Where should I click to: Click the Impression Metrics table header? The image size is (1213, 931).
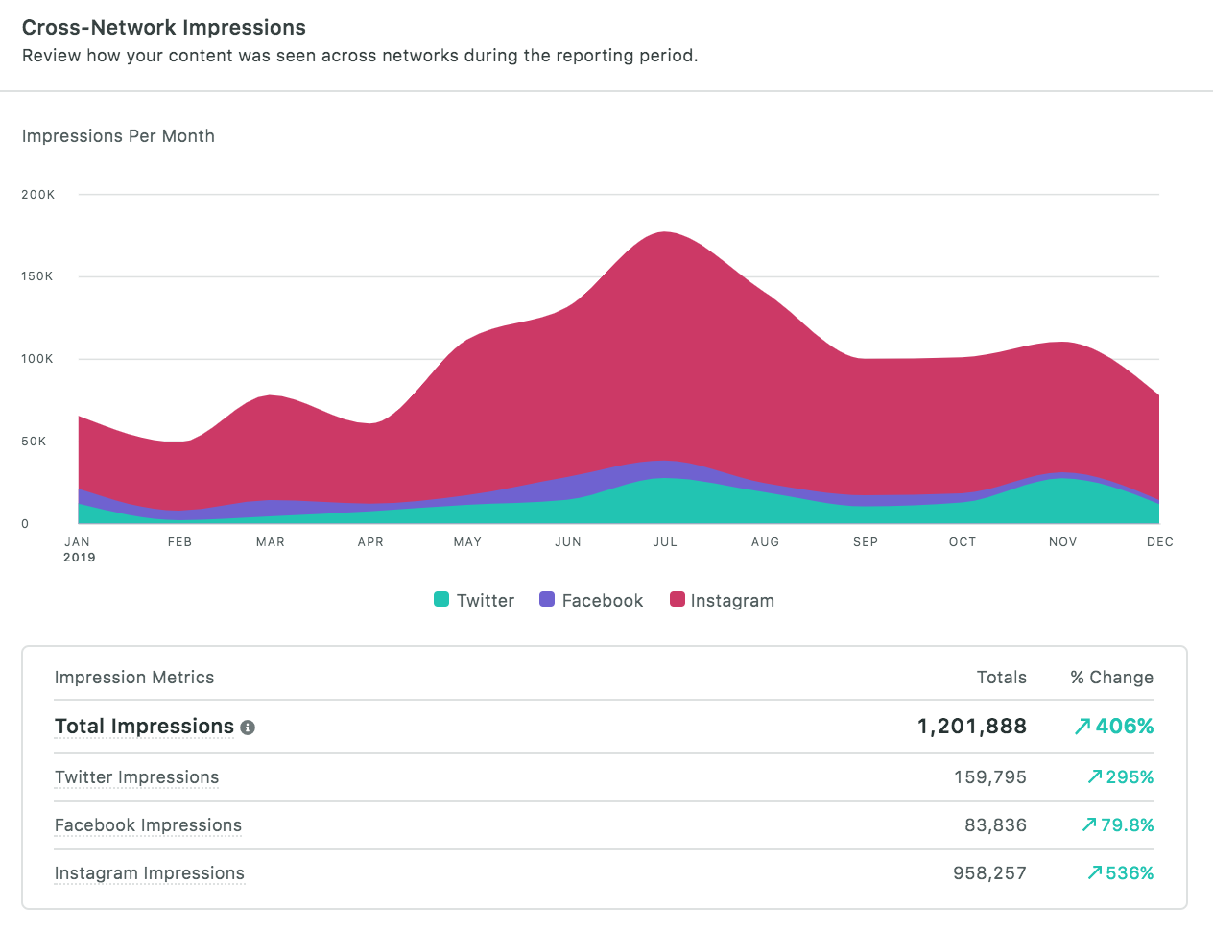[134, 678]
